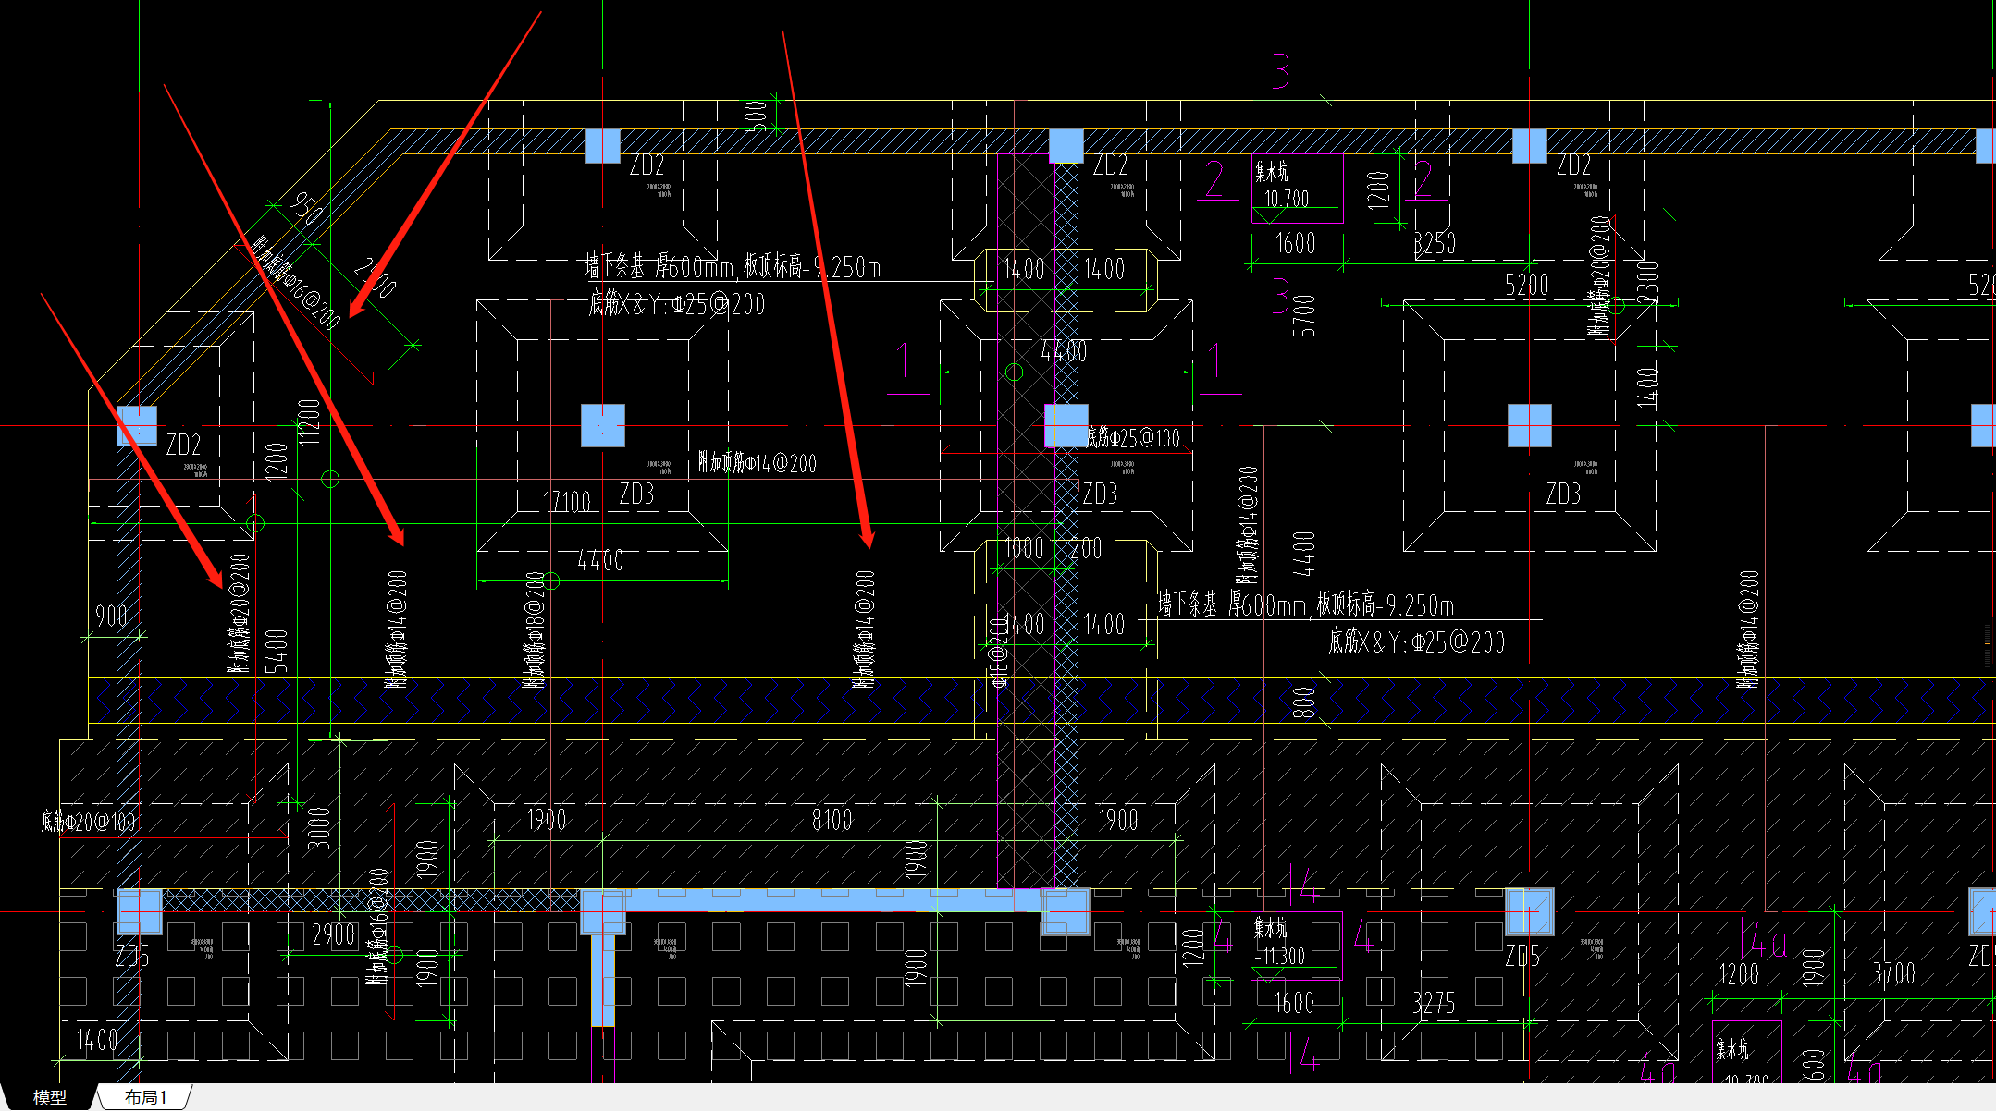Pick the horizontal 附加顶筋Φ14@200 label
The image size is (1996, 1111).
click(x=758, y=463)
